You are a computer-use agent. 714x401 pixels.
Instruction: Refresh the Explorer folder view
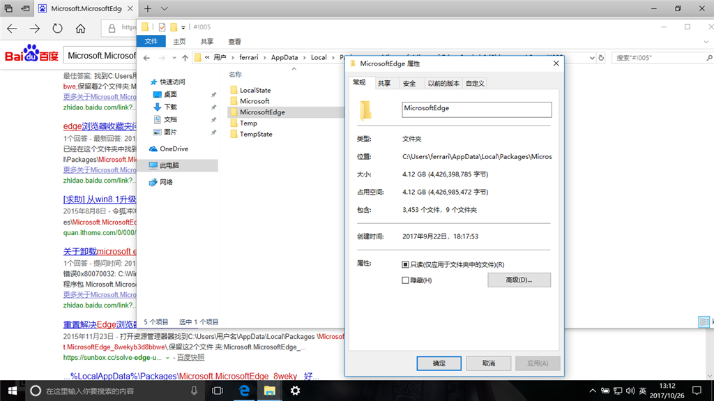tap(601, 58)
